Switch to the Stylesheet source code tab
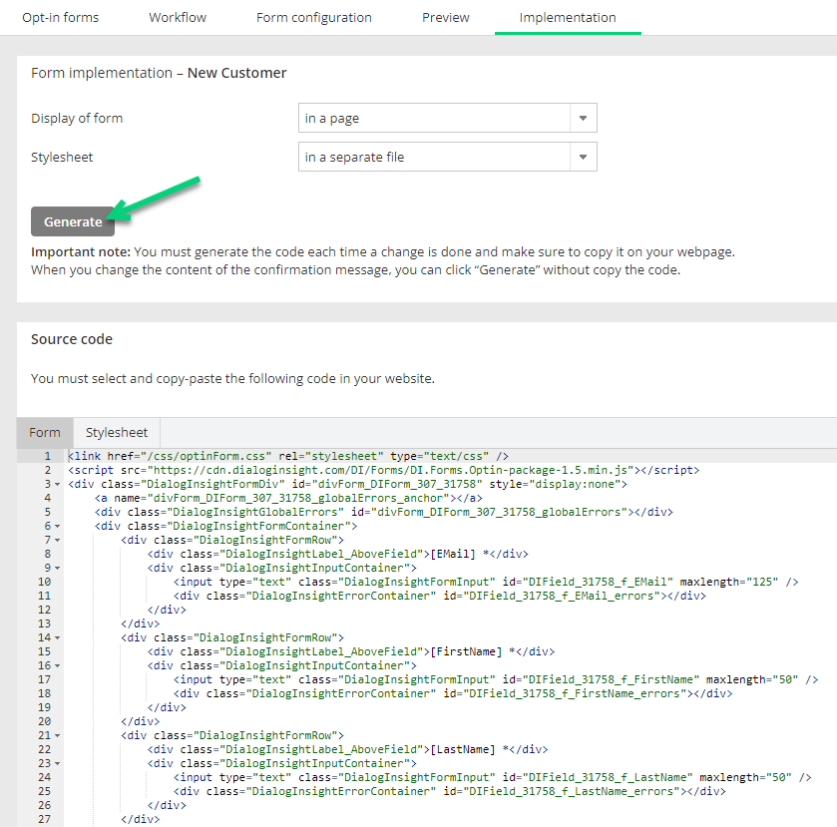The width and height of the screenshot is (837, 827). click(x=117, y=432)
